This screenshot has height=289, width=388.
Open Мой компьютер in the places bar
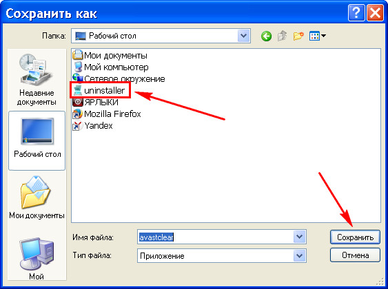click(37, 258)
